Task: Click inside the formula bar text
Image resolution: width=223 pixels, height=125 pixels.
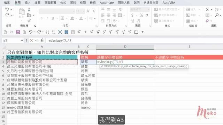Action: [x=60, y=41]
